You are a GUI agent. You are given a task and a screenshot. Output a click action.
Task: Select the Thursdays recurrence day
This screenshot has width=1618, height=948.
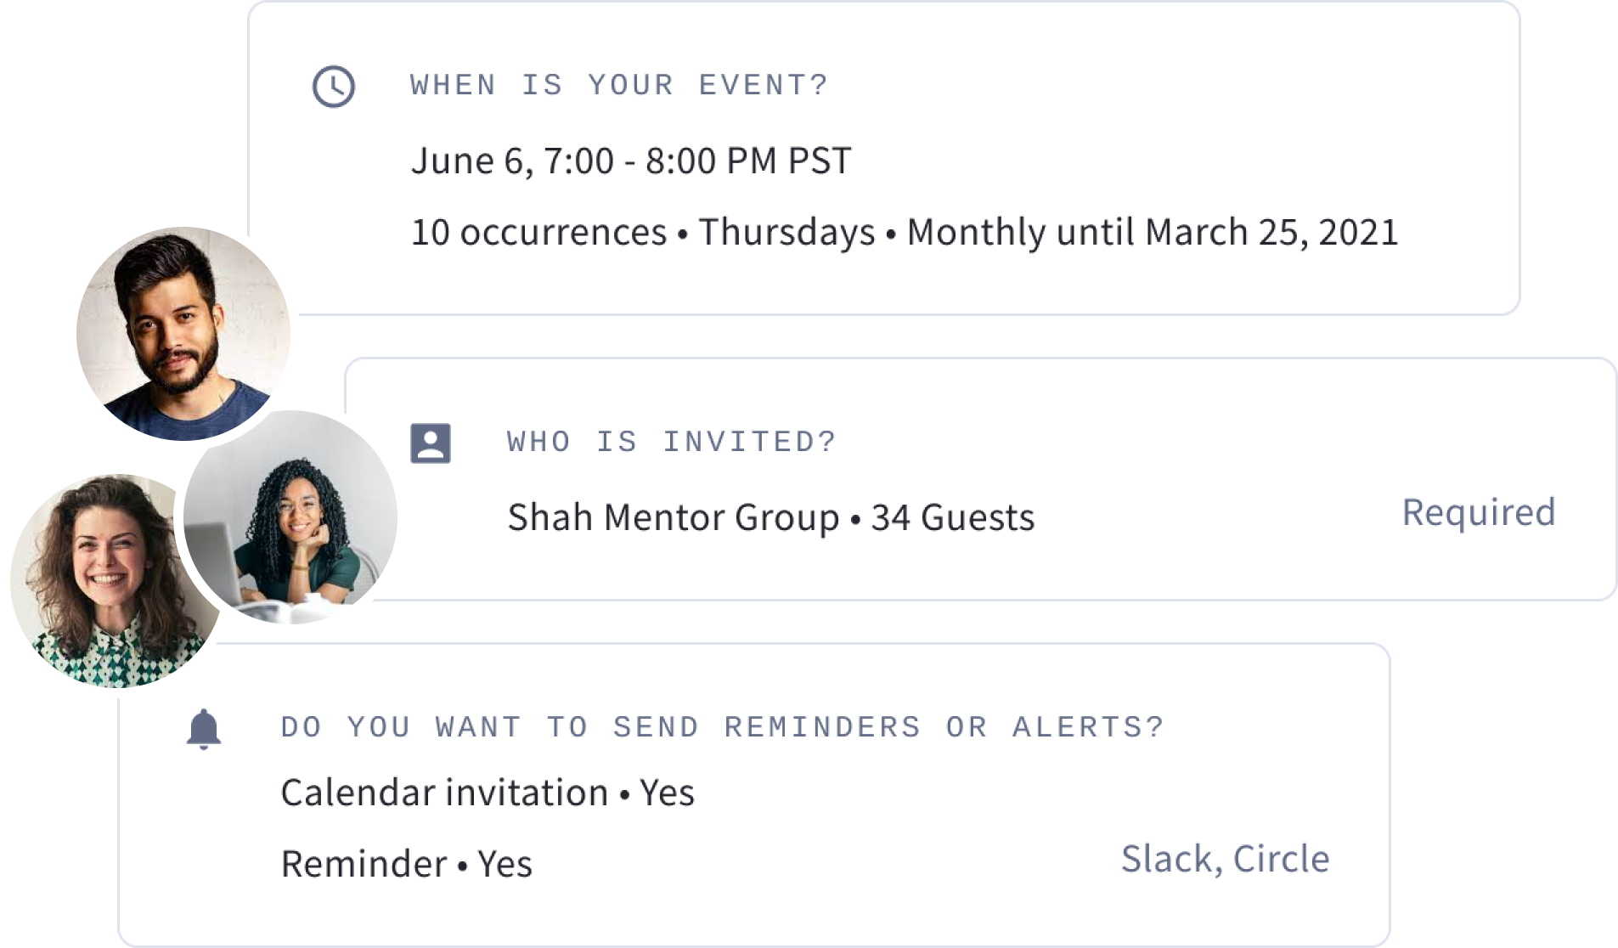point(786,232)
